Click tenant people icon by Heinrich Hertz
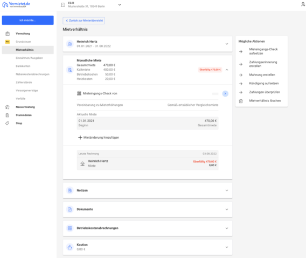This screenshot has width=306, height=258. pyautogui.click(x=69, y=44)
